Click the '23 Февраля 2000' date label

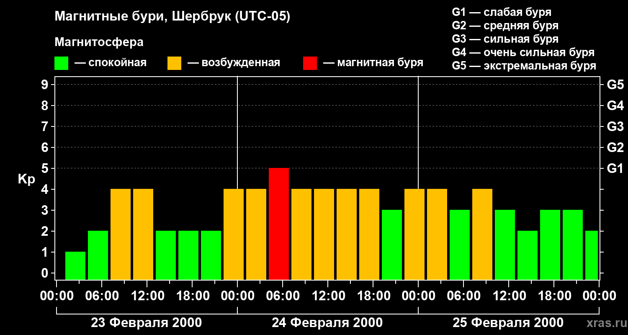tap(147, 323)
